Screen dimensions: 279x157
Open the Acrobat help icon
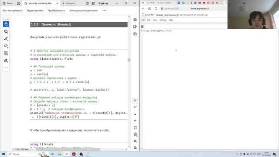pyautogui.click(x=87, y=3)
